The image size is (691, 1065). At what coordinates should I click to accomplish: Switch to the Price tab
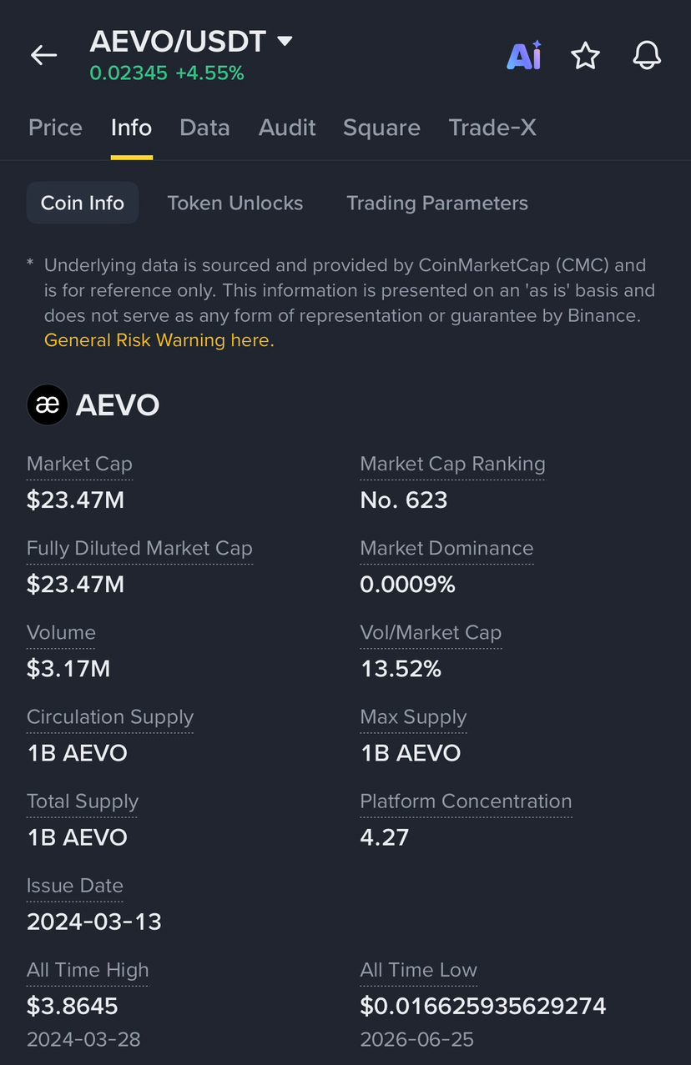[x=55, y=128]
